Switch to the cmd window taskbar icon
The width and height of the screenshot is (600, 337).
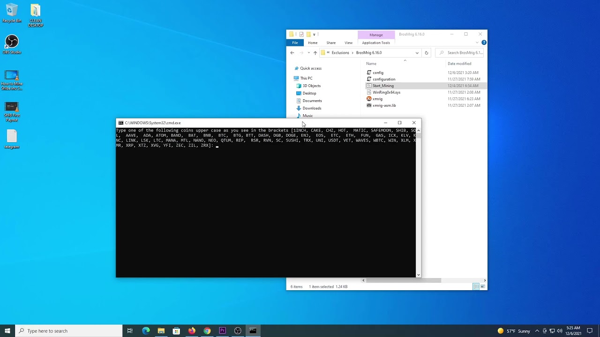(253, 331)
